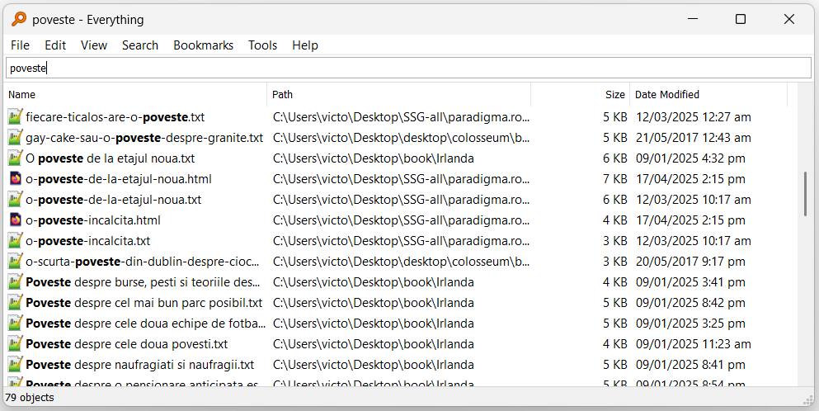Image resolution: width=819 pixels, height=411 pixels.
Task: Sort results by Size column header
Action: point(581,95)
